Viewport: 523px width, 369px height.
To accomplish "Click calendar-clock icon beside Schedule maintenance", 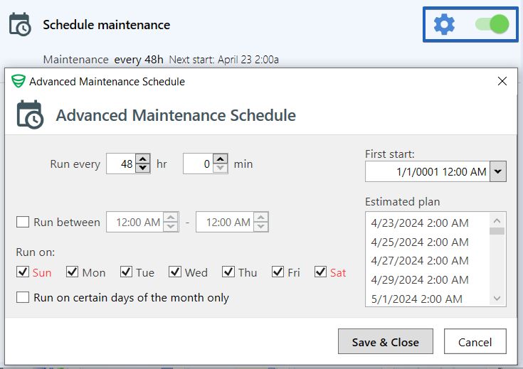I will (x=20, y=24).
